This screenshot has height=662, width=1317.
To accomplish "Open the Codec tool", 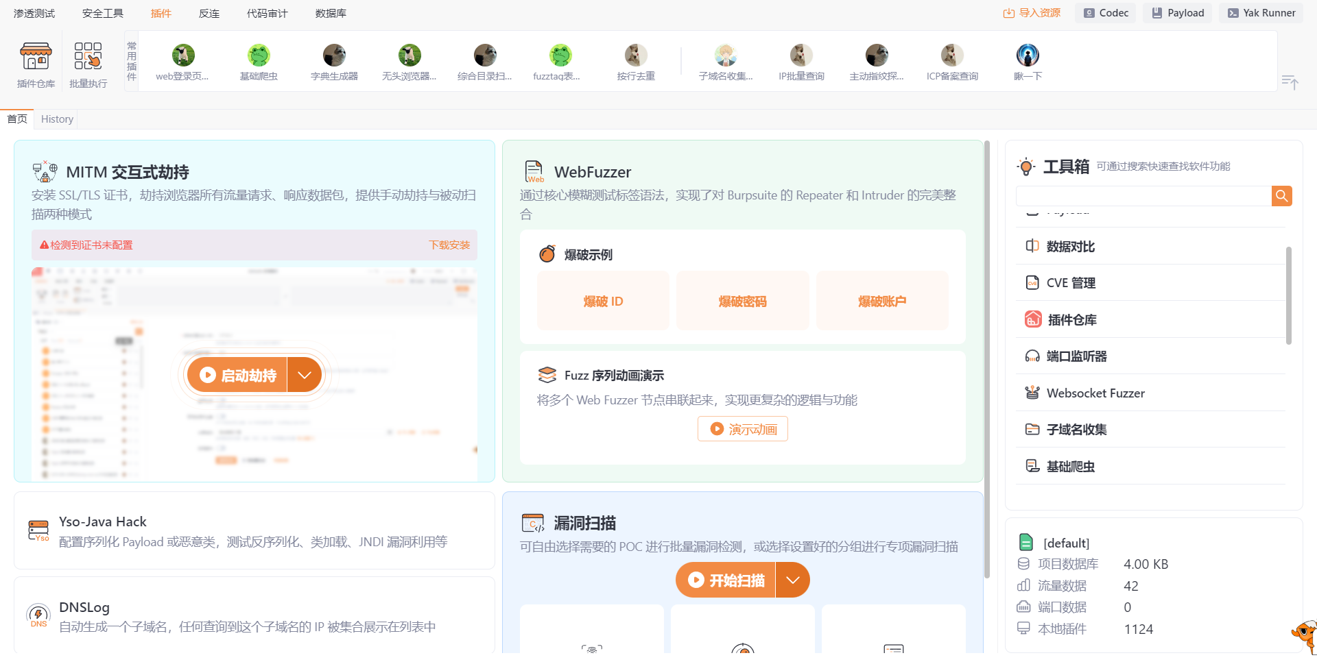I will [1104, 12].
